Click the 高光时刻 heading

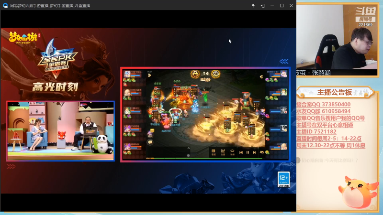[55, 87]
